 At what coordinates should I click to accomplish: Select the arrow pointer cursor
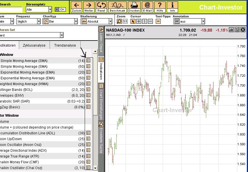click(133, 21)
